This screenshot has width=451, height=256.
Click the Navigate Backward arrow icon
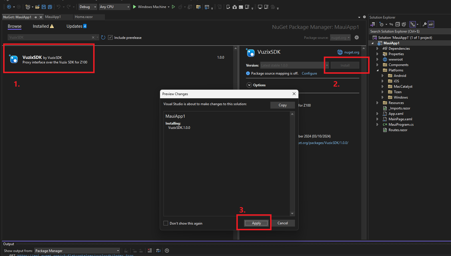pyautogui.click(x=9, y=7)
